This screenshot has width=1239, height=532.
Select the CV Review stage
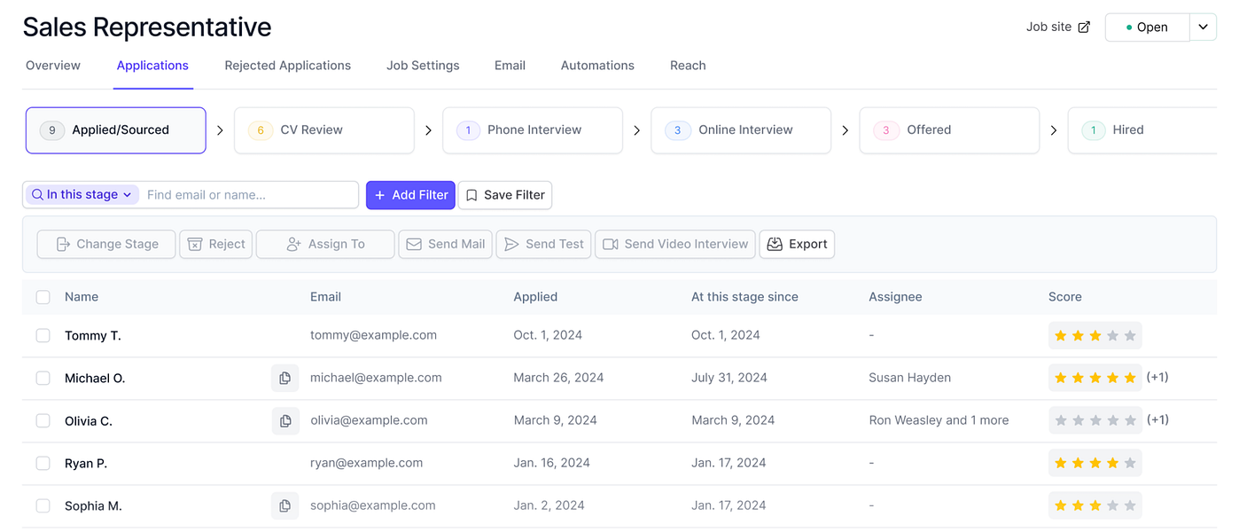pos(324,130)
